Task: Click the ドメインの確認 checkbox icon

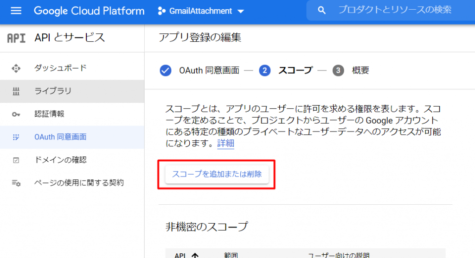Action: click(16, 160)
